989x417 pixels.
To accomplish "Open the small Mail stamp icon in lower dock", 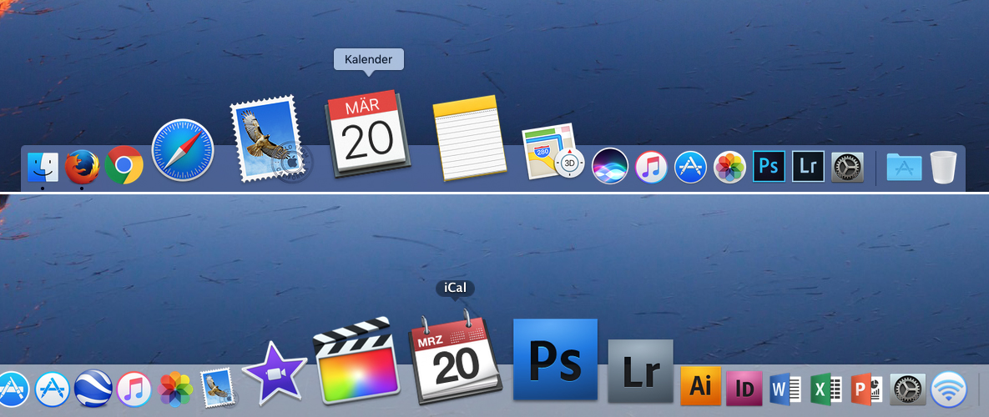I will coord(216,387).
